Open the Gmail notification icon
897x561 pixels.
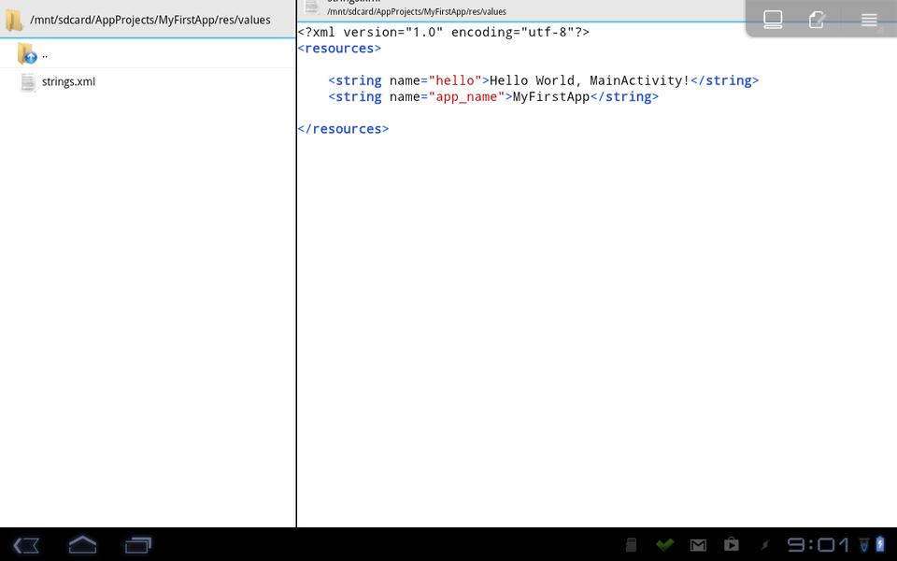click(x=698, y=544)
